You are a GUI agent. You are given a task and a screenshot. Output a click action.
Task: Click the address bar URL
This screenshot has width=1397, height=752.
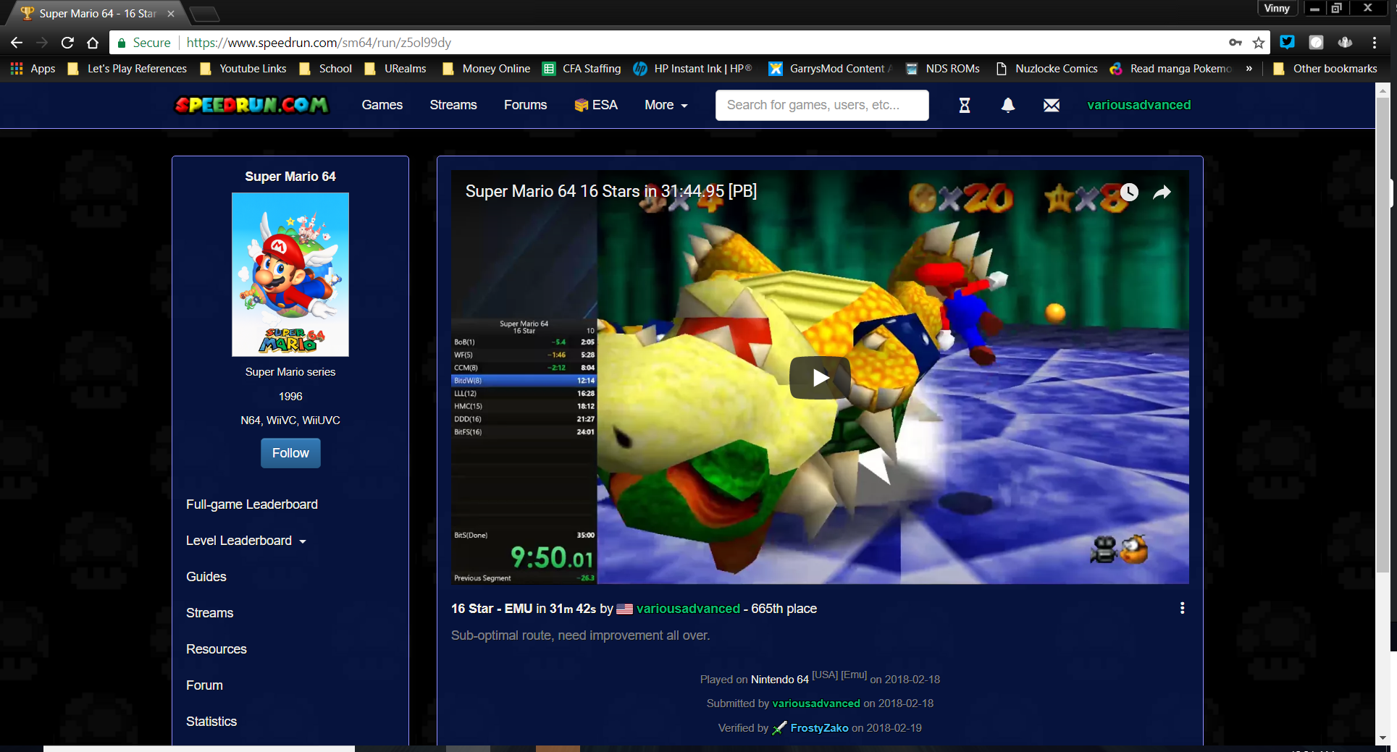pos(319,43)
